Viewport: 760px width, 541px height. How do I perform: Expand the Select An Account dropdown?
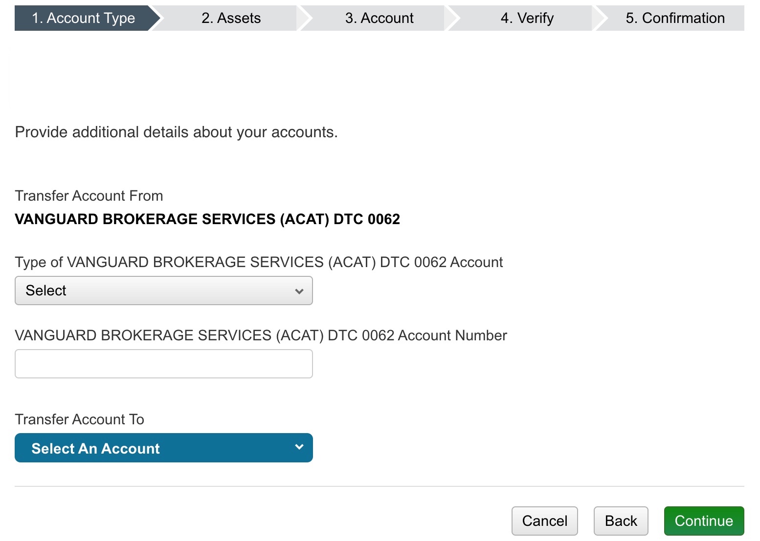click(x=163, y=448)
